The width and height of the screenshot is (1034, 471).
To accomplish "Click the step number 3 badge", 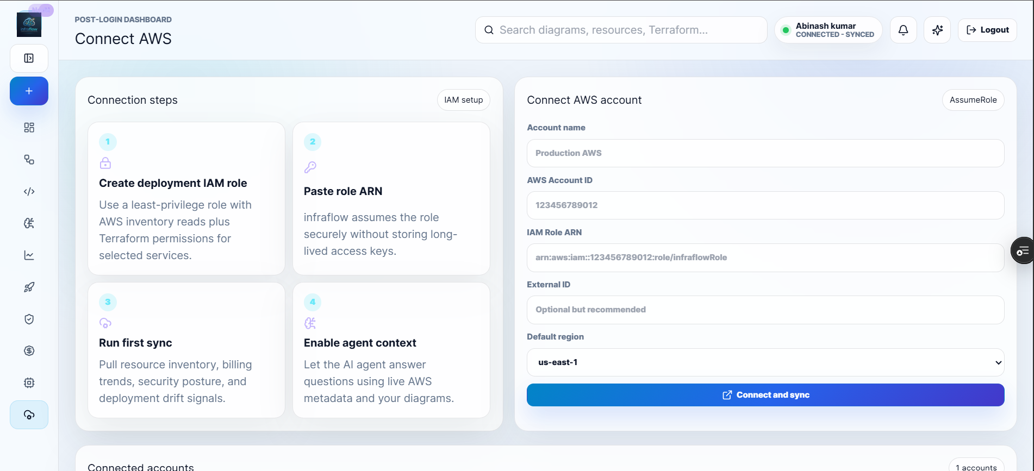I will pos(108,302).
